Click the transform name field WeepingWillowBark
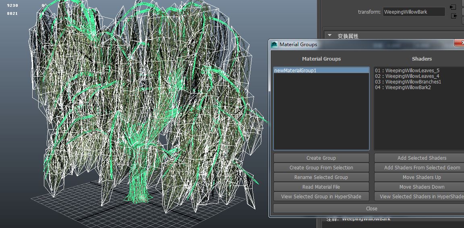This screenshot has height=228, width=464. [414, 12]
